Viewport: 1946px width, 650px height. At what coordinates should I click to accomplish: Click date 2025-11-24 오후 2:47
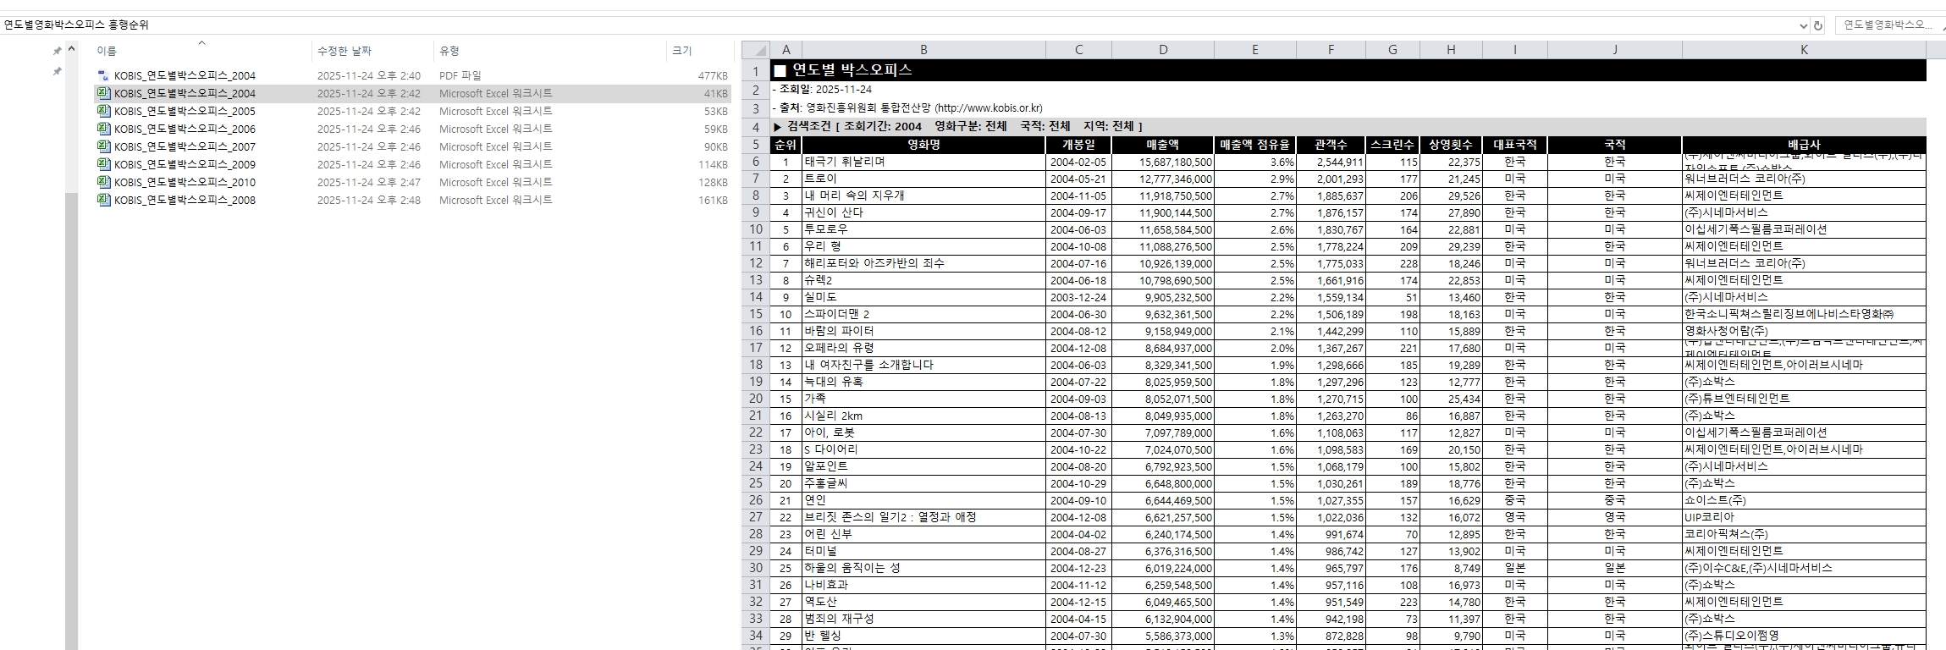tap(369, 182)
